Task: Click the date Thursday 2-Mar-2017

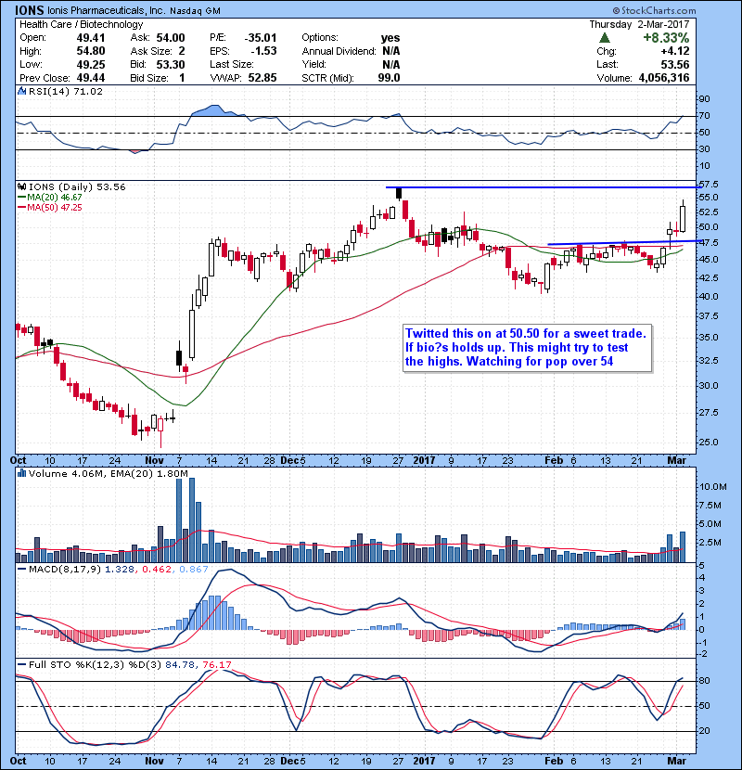Action: click(x=639, y=24)
